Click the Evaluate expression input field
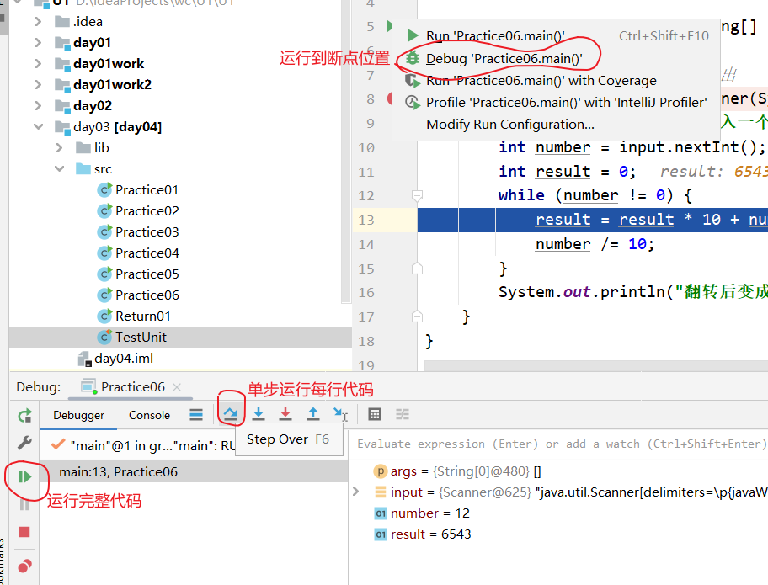This screenshot has width=768, height=585. coord(558,444)
